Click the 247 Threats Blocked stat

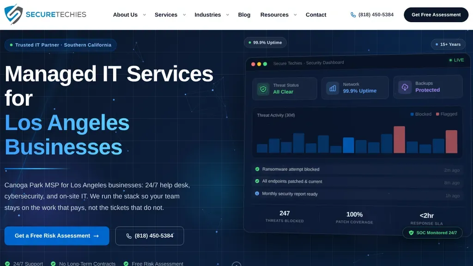coord(285,217)
